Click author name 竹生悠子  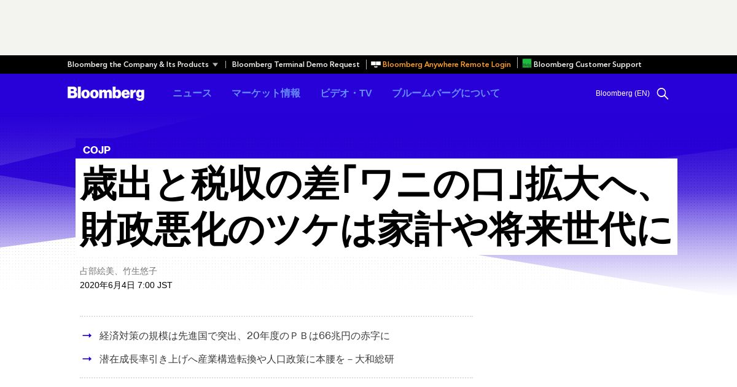[x=140, y=271]
